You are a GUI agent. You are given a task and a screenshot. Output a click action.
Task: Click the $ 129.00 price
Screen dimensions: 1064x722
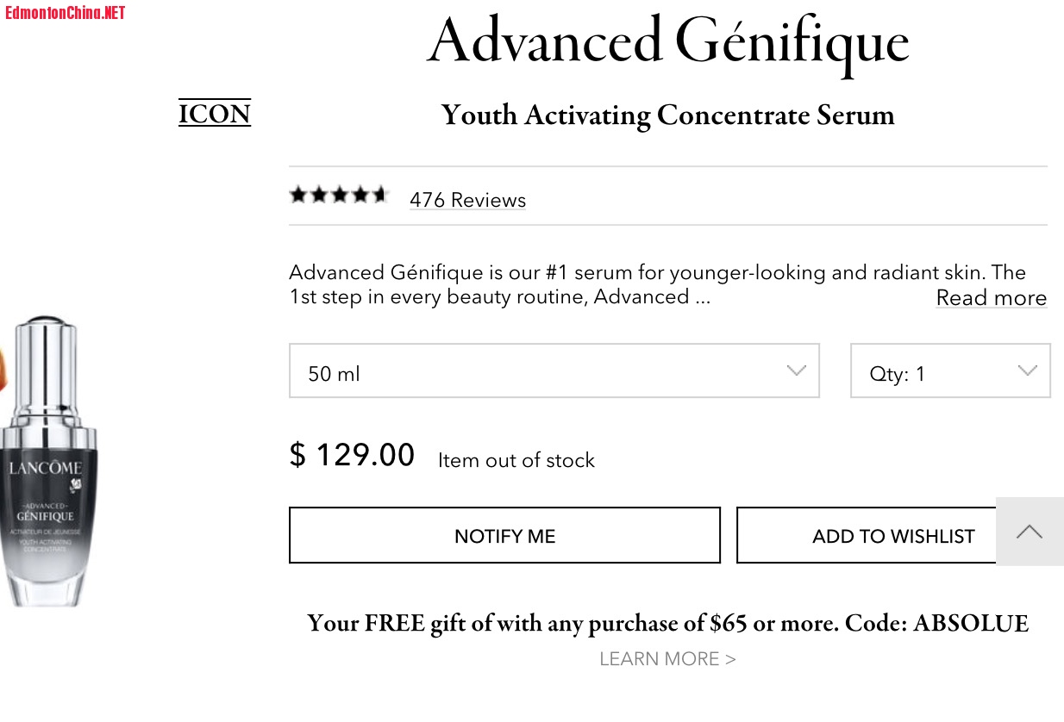tap(352, 455)
